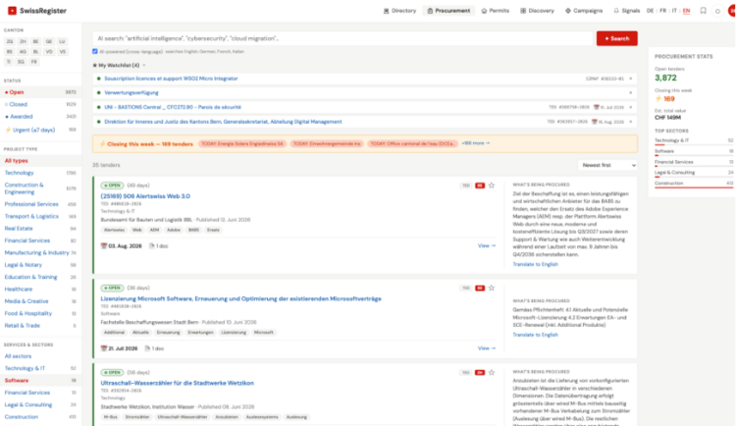Remove Souscription licences WSO2 from watchlist
This screenshot has height=426, width=736.
[630, 79]
